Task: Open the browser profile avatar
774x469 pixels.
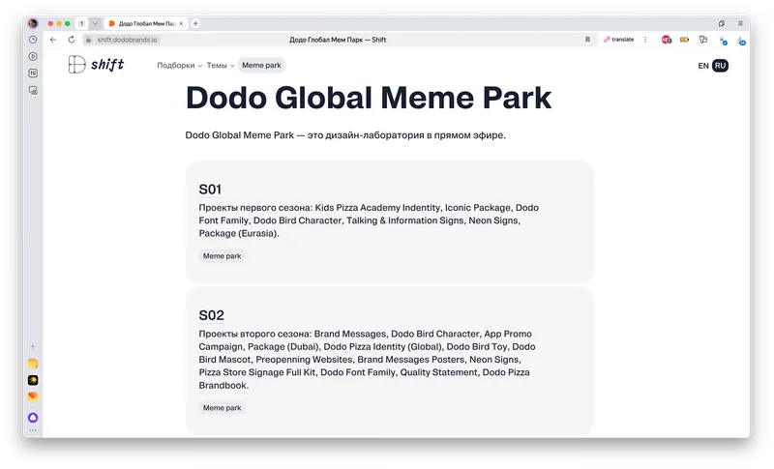Action: click(x=33, y=23)
